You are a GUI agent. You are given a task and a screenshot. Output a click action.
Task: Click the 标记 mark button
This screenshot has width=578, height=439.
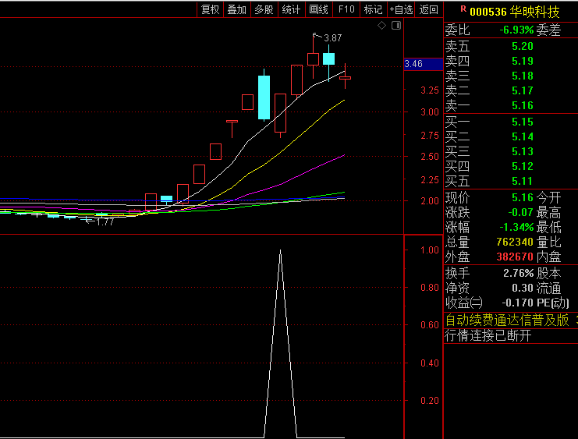tap(373, 9)
